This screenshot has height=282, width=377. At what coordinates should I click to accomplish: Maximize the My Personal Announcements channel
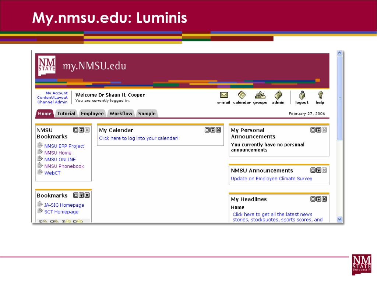click(x=313, y=130)
